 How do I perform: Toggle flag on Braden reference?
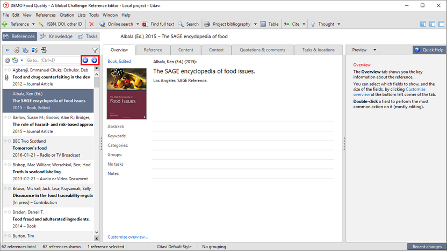click(x=6, y=212)
